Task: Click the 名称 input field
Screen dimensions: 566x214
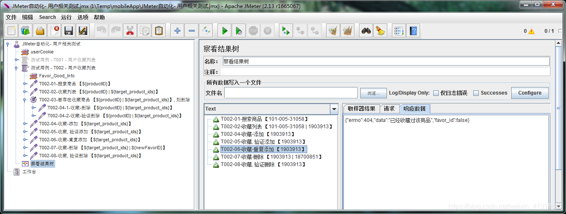Action: tap(385, 61)
